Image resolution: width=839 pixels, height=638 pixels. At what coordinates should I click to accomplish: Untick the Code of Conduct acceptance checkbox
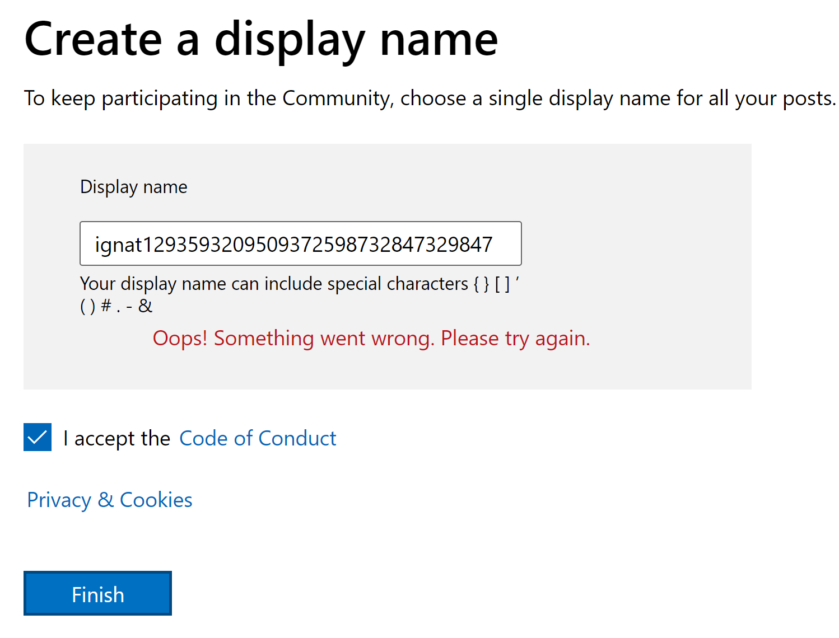click(38, 437)
